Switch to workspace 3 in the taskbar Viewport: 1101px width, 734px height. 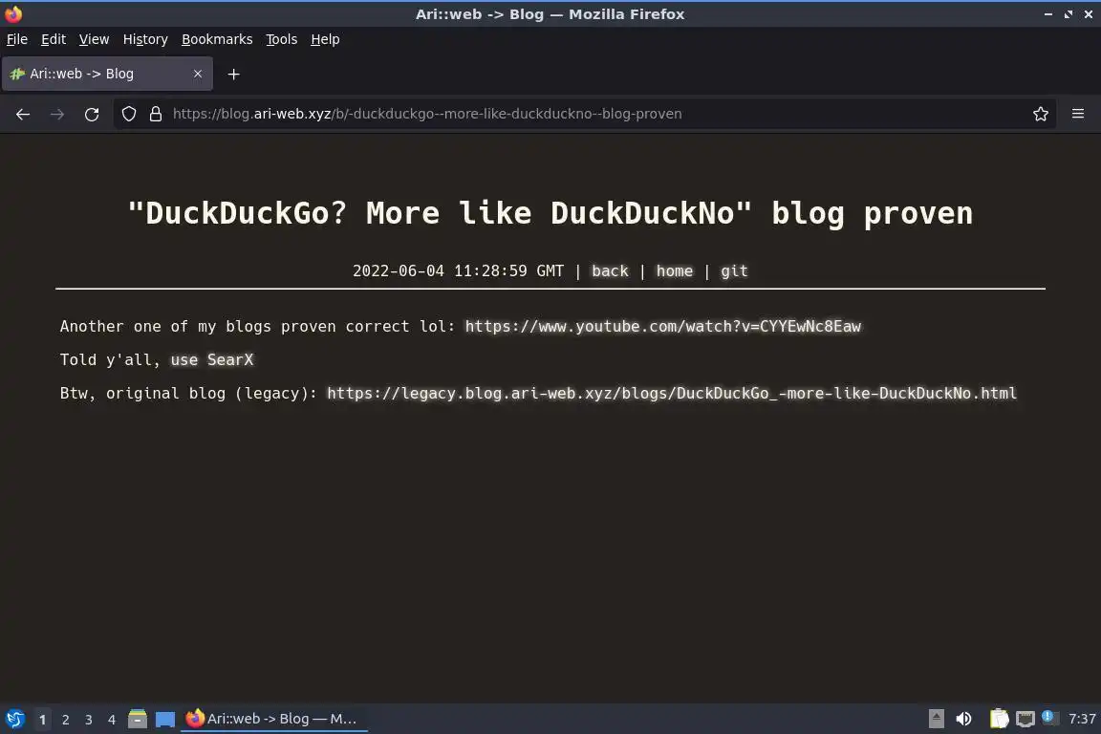[x=89, y=720]
